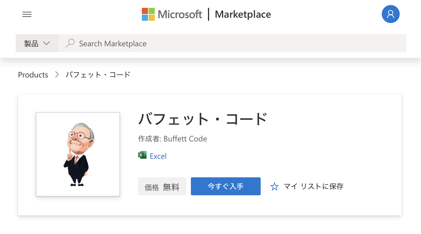Click the Marketplace wordmark in header
421x234 pixels.
(x=243, y=14)
